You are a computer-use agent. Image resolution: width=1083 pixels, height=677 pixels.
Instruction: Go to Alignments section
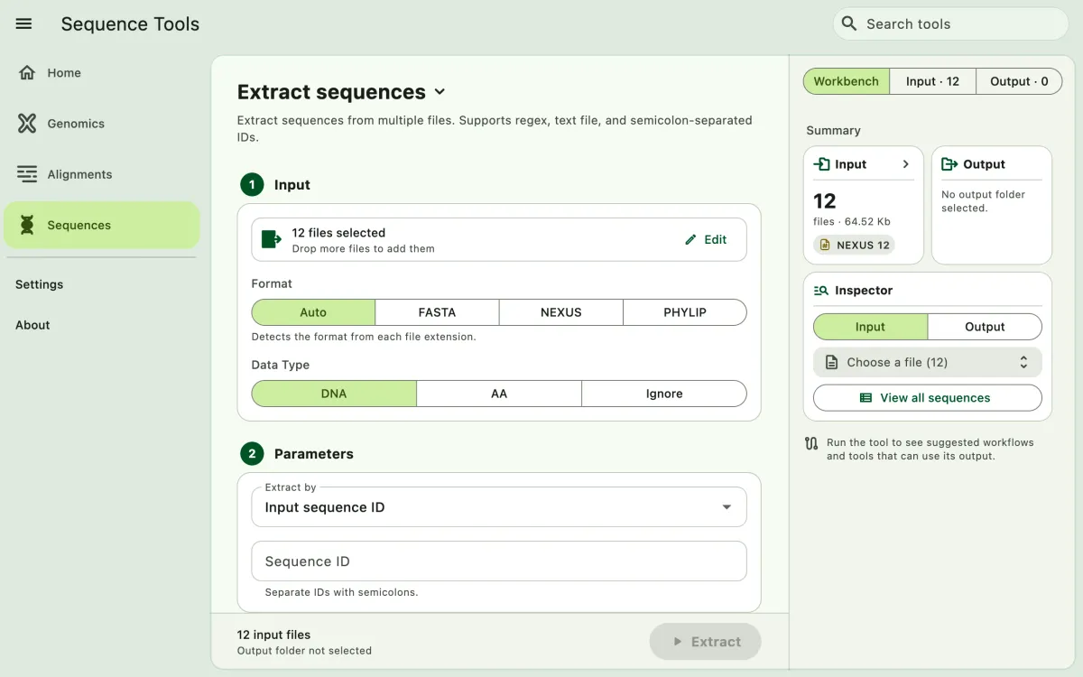point(101,174)
